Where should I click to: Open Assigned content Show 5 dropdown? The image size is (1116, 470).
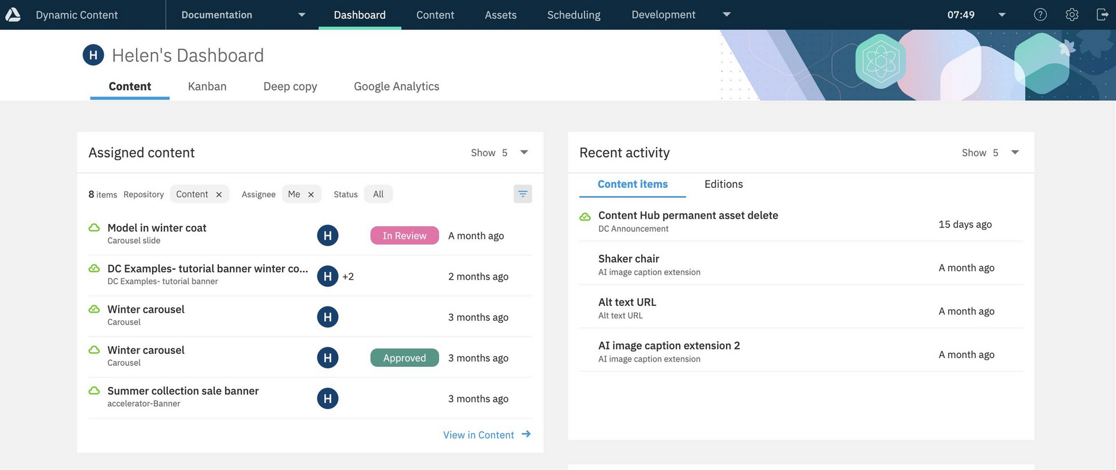point(524,152)
